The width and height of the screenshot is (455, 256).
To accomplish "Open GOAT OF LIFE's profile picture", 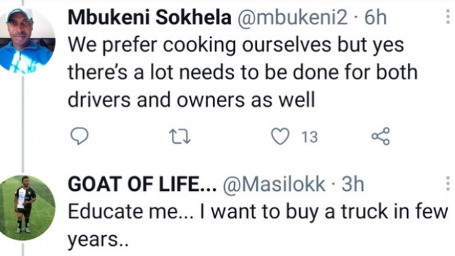I will pos(28,208).
